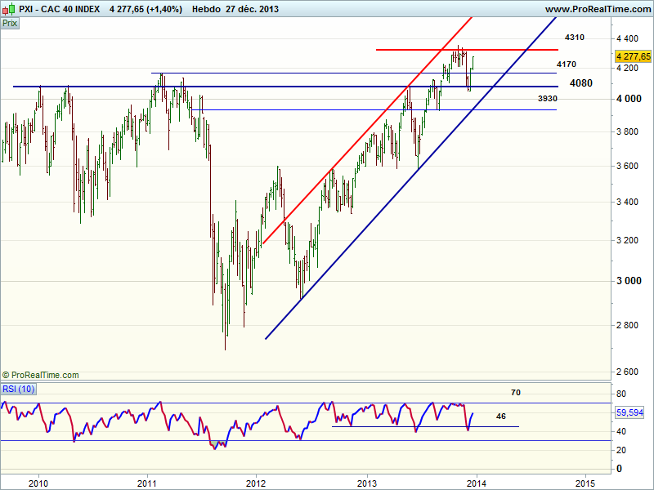Click the yellow 4 277,65 price tag

point(634,56)
